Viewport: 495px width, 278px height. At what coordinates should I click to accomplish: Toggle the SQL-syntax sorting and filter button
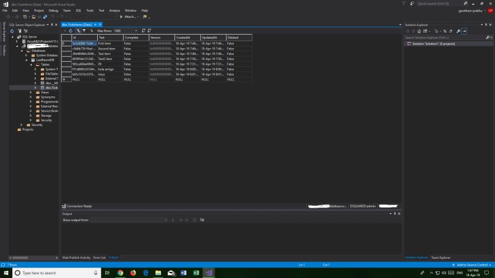(79, 31)
